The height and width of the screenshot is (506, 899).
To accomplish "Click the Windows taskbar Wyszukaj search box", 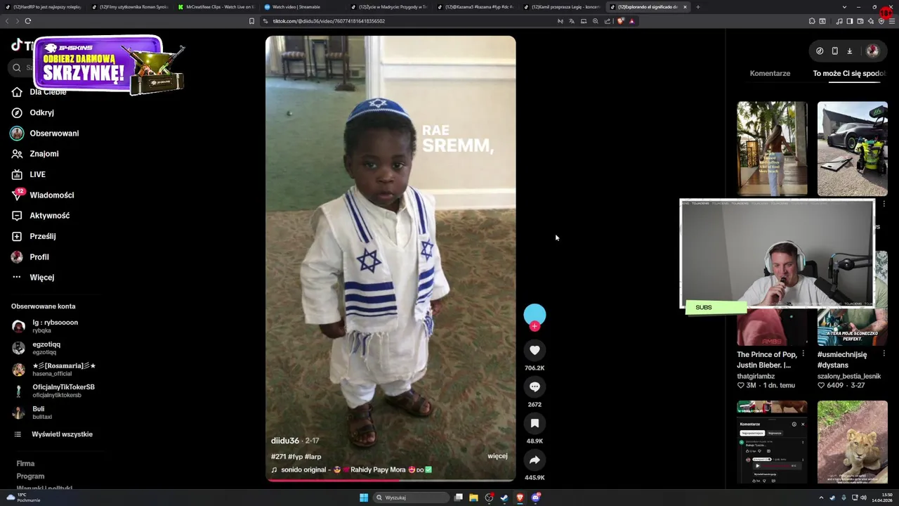I will (x=411, y=498).
